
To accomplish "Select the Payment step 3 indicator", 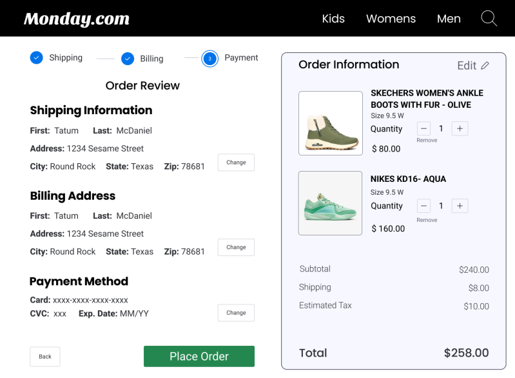I will [x=209, y=59].
